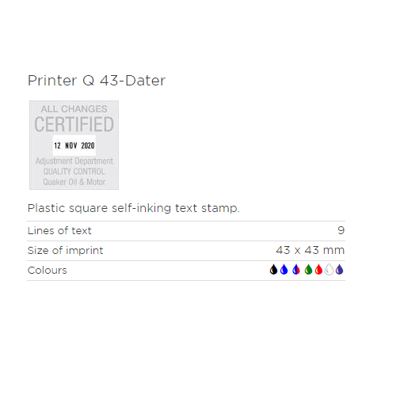Select the Colours row label
The image size is (396, 394).
[48, 271]
